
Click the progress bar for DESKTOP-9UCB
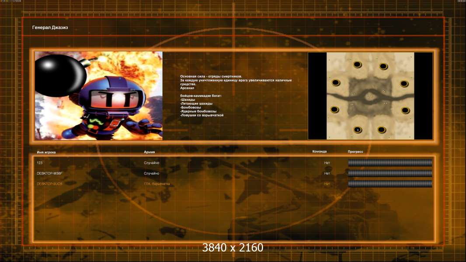click(390, 184)
